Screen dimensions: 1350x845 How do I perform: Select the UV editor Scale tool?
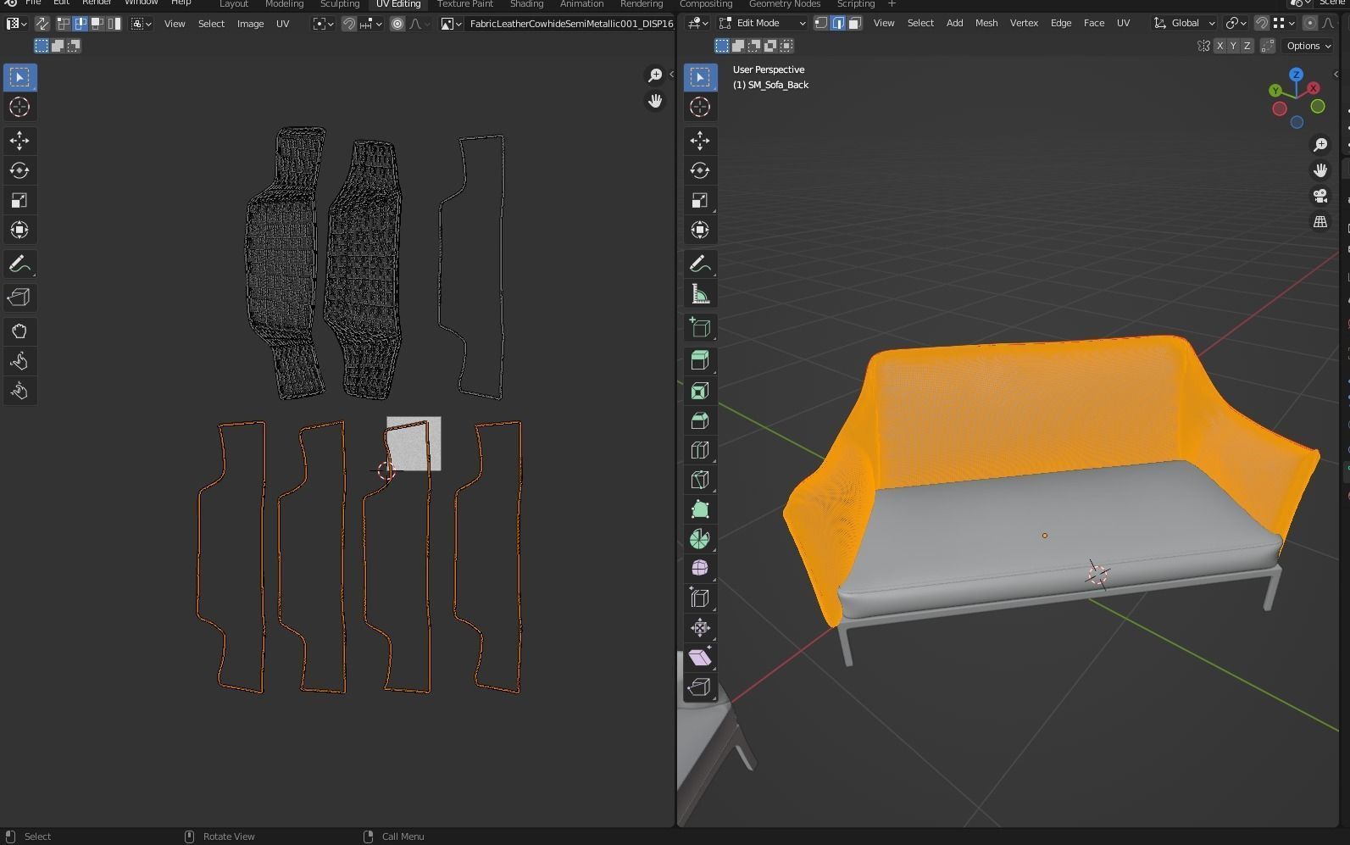coord(19,200)
